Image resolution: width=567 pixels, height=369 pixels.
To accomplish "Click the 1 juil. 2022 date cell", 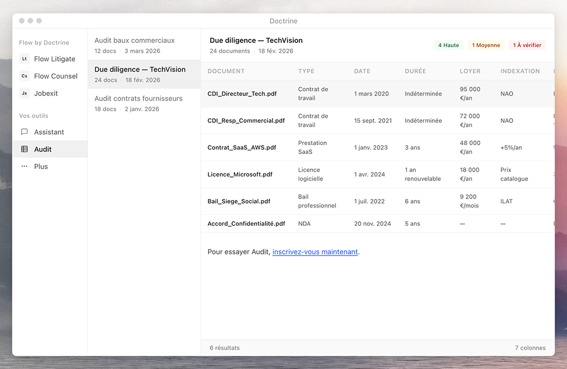I will click(369, 201).
